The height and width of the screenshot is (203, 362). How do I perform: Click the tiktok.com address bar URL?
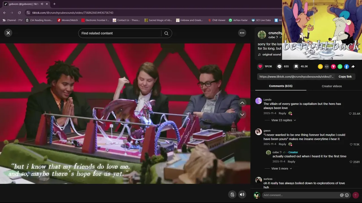click(x=73, y=13)
